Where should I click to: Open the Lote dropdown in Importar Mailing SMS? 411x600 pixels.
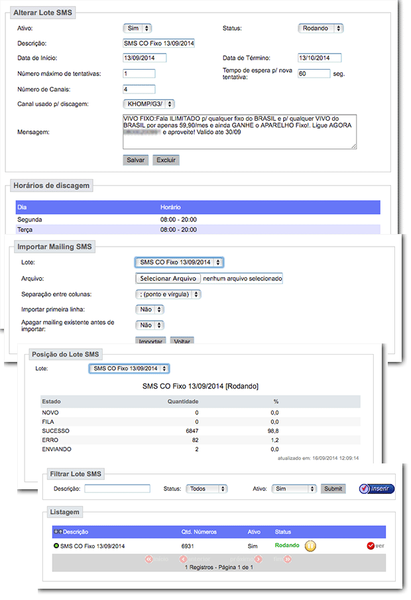click(x=179, y=262)
